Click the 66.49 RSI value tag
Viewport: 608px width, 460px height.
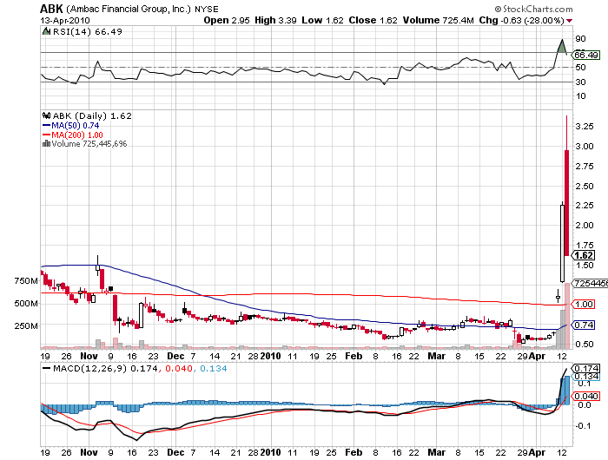[586, 55]
